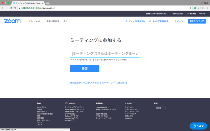Open the 統合とパートナー footer link

pyautogui.click(x=43, y=120)
